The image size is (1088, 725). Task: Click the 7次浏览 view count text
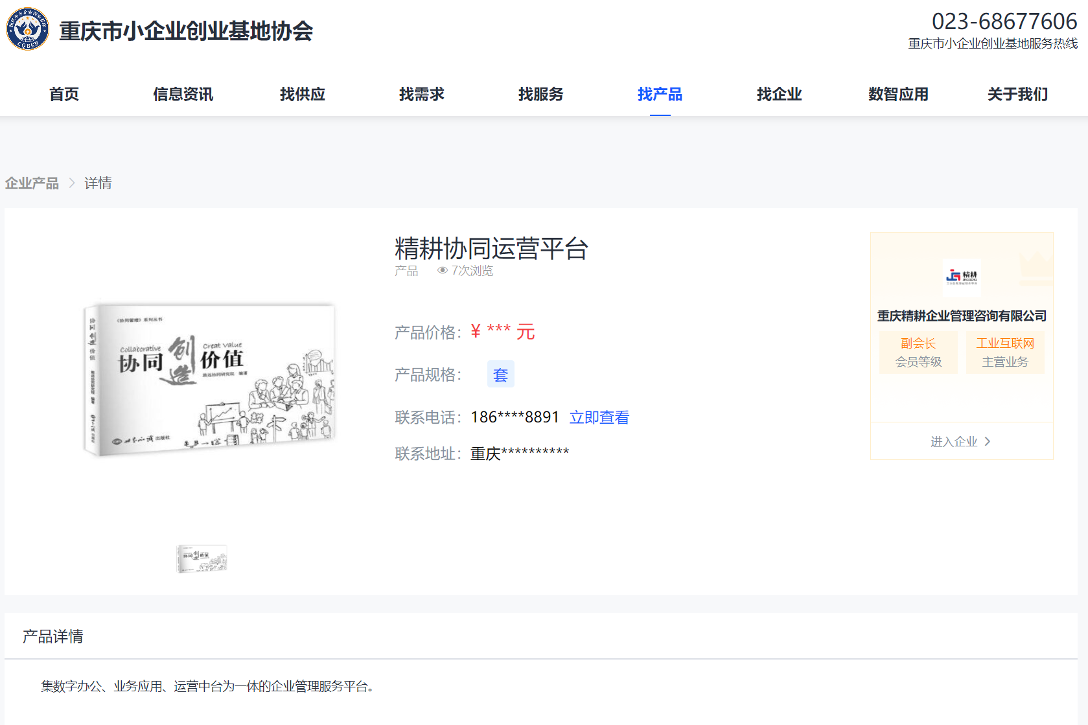(x=472, y=271)
